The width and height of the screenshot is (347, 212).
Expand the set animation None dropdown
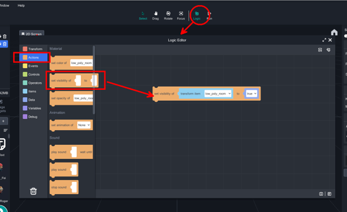pyautogui.click(x=84, y=125)
